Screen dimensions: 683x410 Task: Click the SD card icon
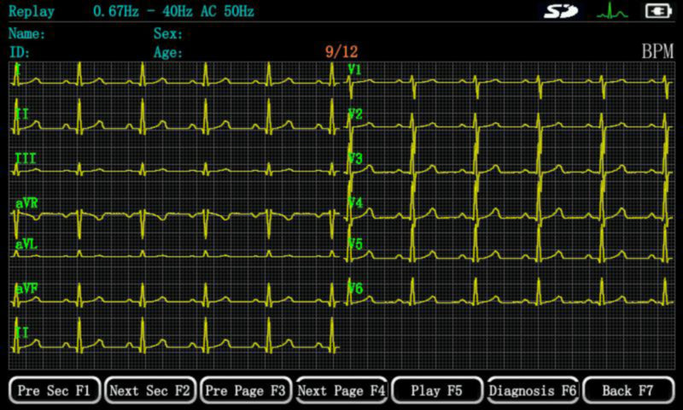pos(561,11)
